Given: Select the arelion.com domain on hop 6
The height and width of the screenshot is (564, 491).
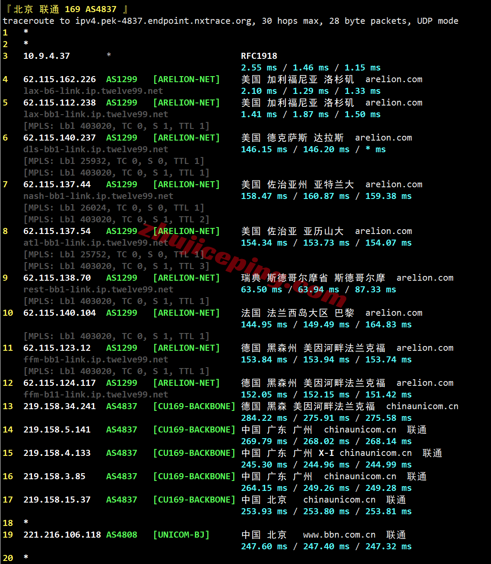Looking at the screenshot, I should pos(383,138).
